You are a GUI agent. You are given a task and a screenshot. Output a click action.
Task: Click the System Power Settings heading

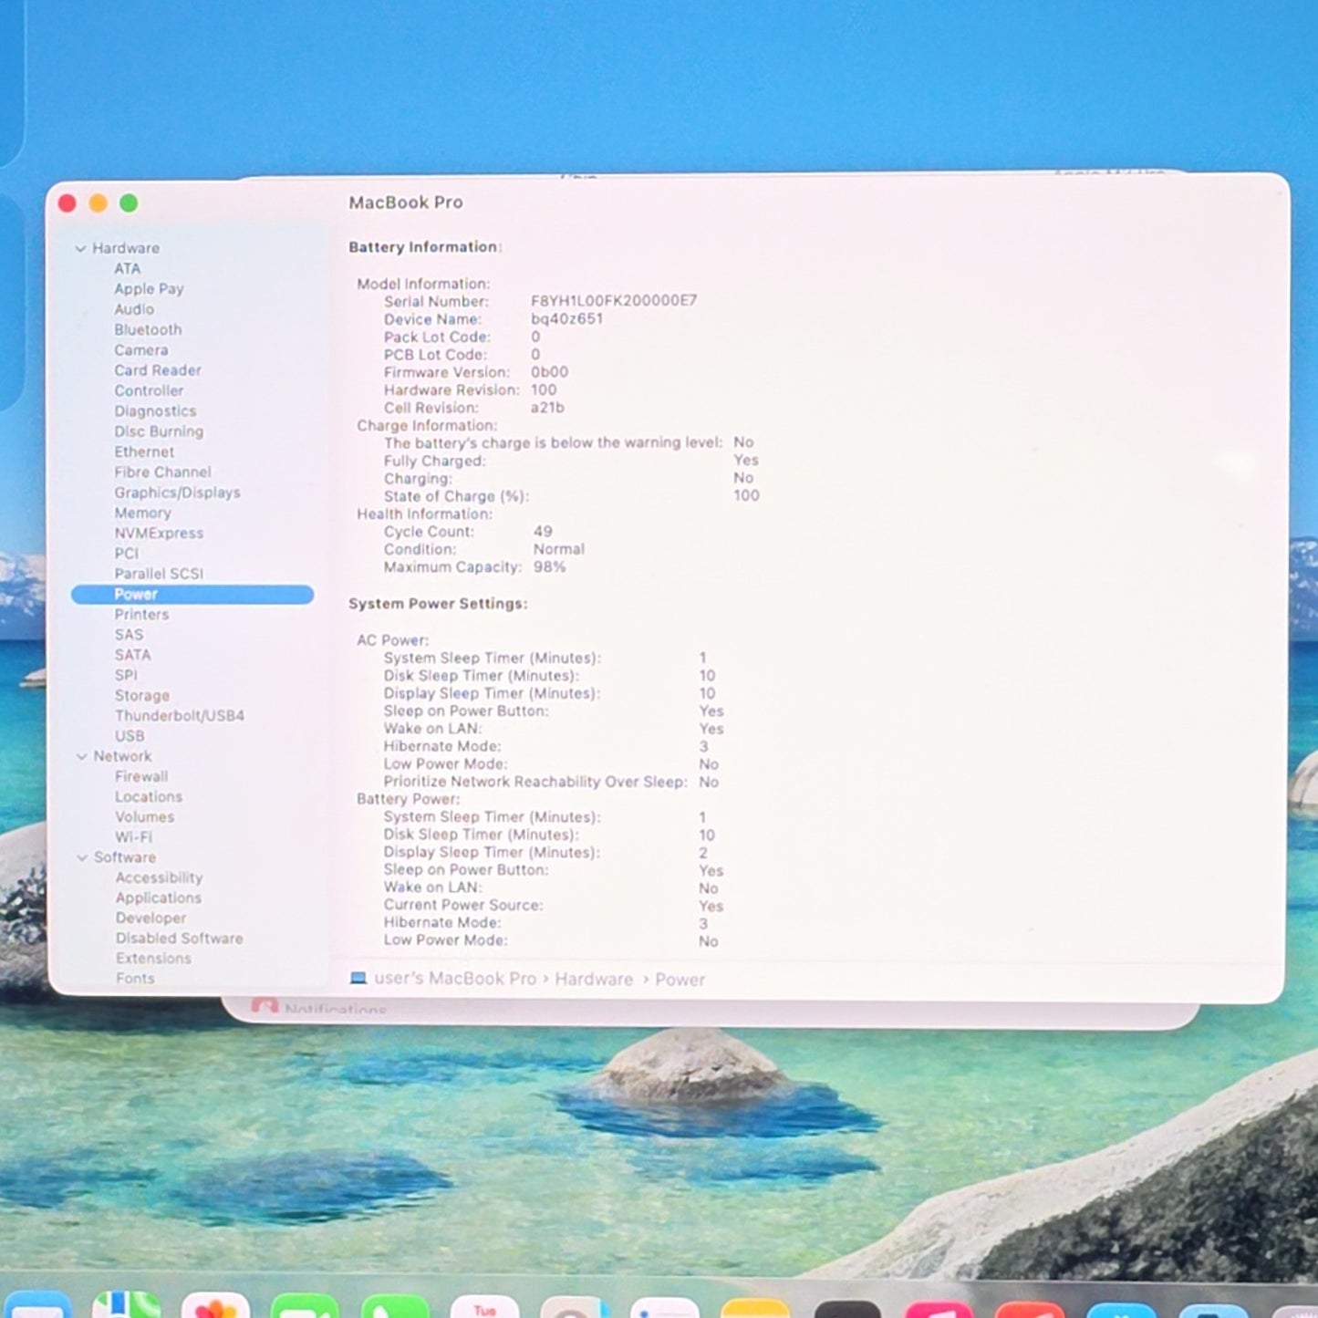(438, 604)
